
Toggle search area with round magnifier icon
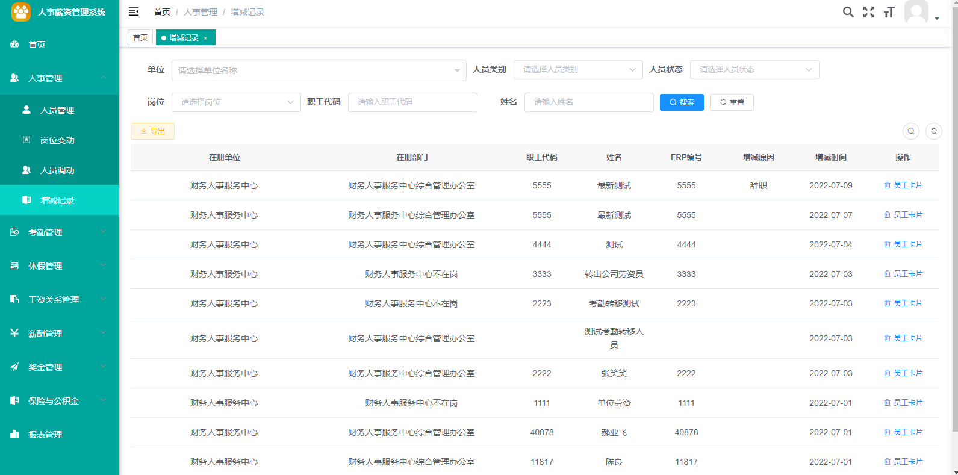click(911, 131)
